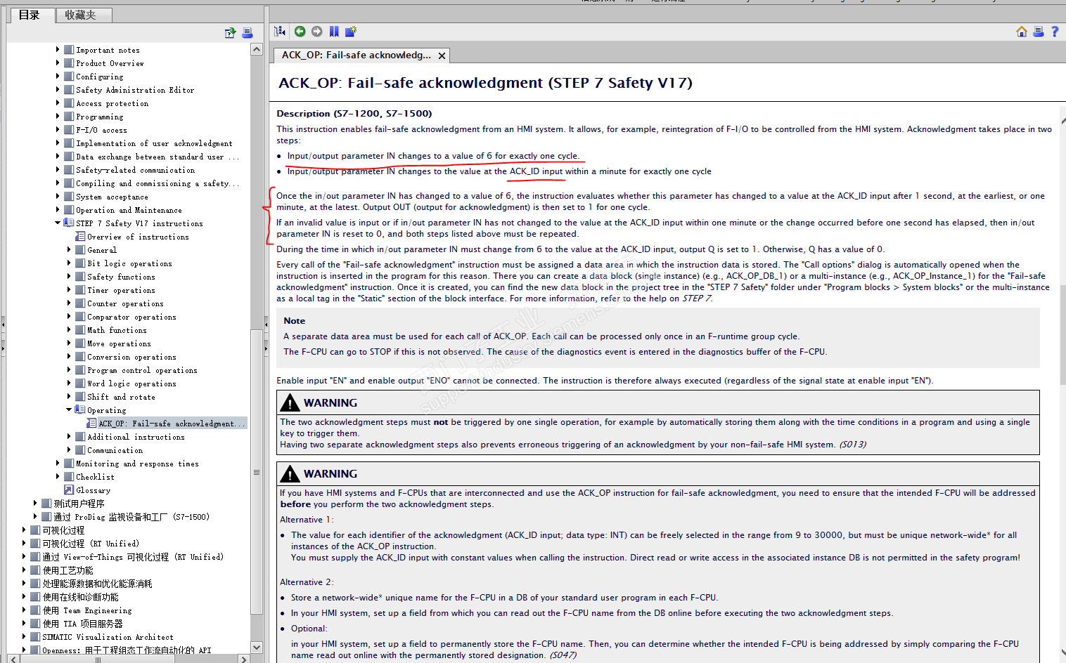Viewport: 1066px width, 663px height.
Task: Click the contents tree scroll-up arrow
Action: pyautogui.click(x=257, y=49)
